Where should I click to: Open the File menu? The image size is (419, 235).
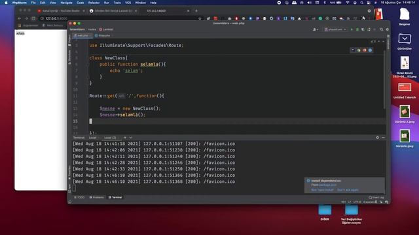(x=33, y=3)
